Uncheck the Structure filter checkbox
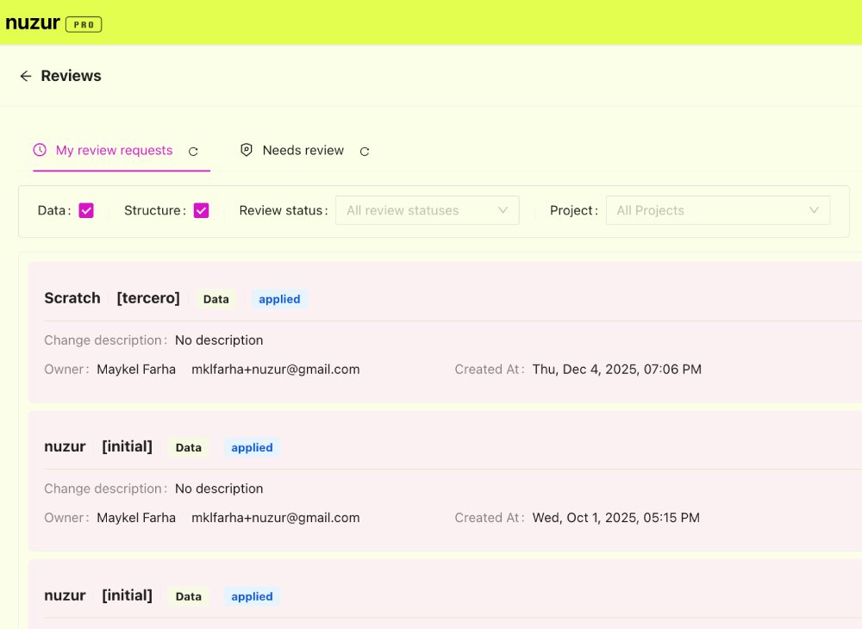 coord(201,209)
